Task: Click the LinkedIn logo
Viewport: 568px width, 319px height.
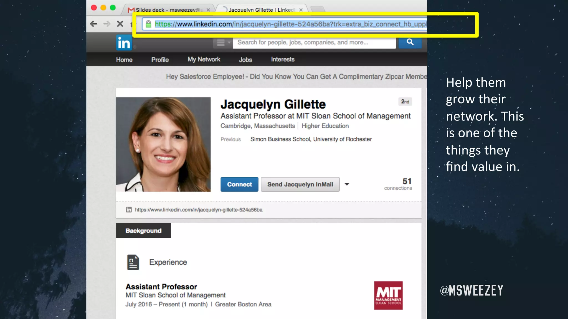Action: click(x=124, y=43)
